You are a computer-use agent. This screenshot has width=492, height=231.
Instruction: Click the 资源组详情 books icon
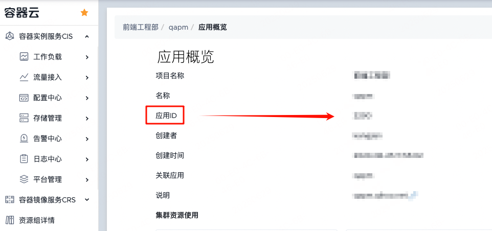coord(9,220)
